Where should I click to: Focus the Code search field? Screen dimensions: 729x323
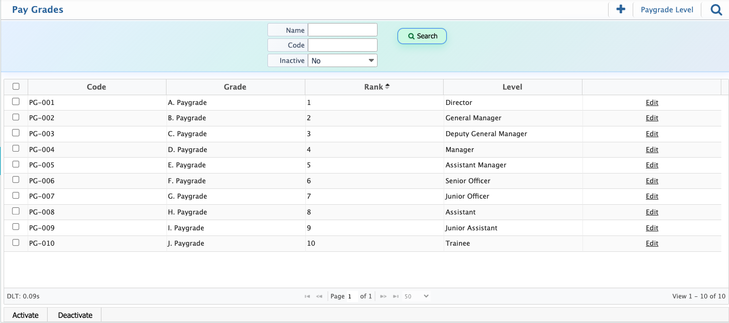tap(342, 45)
